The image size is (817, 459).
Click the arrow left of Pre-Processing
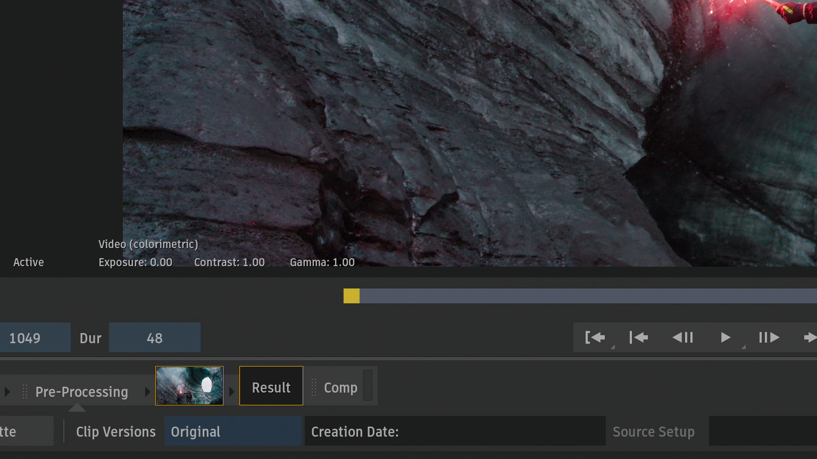coord(7,392)
